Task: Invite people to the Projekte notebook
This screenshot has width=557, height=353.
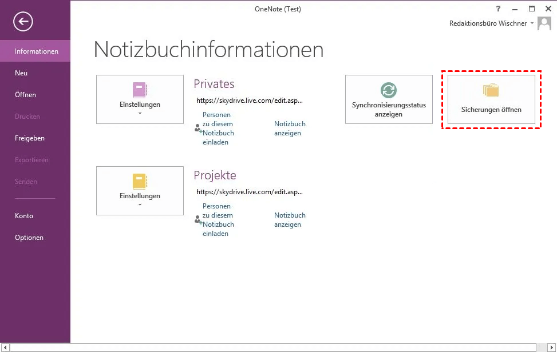Action: point(215,220)
